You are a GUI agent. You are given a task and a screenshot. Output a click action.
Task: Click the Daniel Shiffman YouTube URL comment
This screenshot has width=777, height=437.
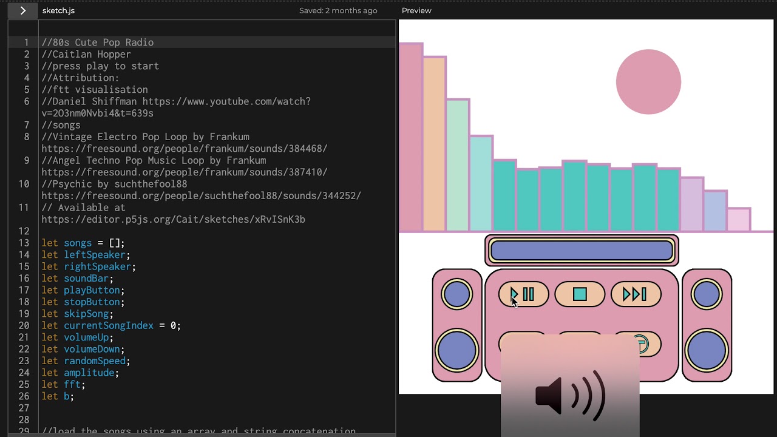[176, 107]
